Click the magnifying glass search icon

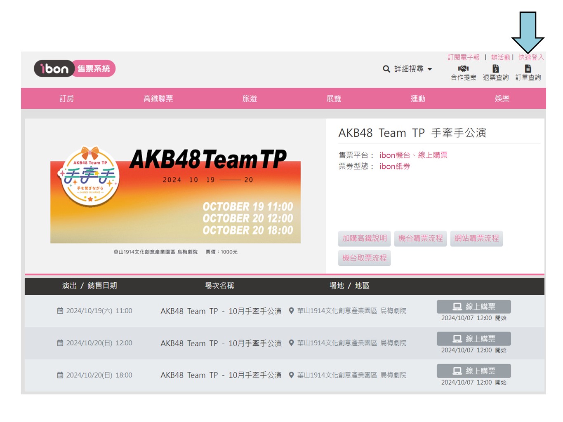[386, 69]
